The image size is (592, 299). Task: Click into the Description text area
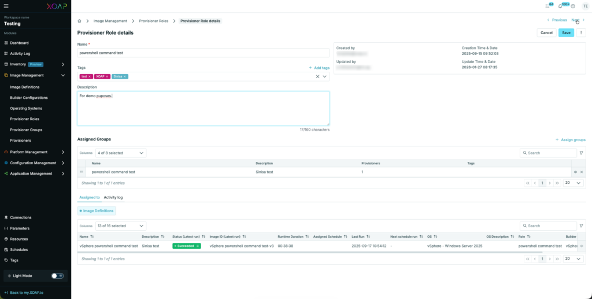click(203, 109)
